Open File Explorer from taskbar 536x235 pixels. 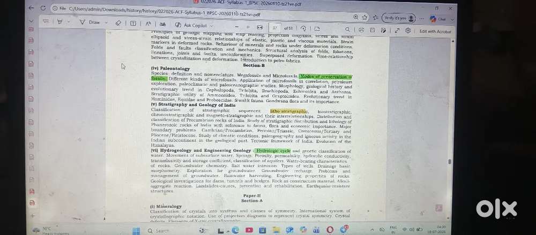tap(276, 230)
